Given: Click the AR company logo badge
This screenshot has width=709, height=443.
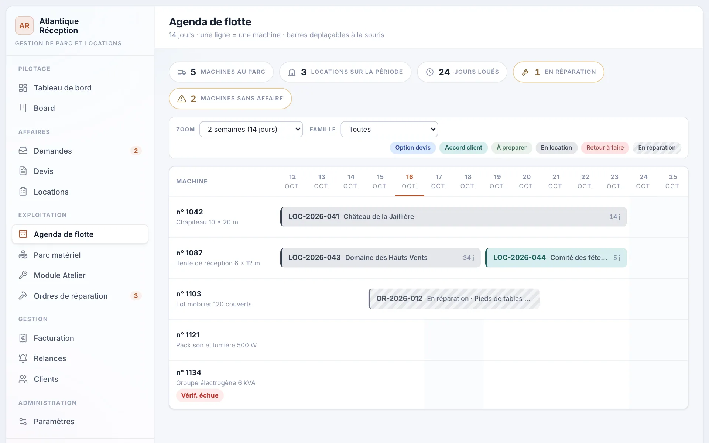Looking at the screenshot, I should tap(24, 25).
